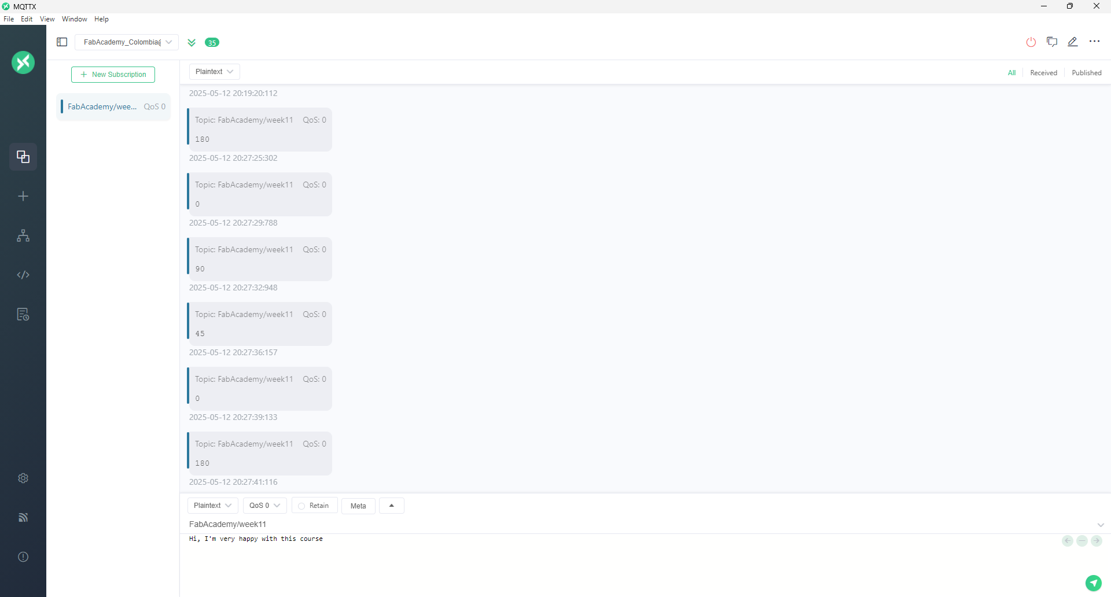Click the FabAcademy/week11 topic input field
Screen dimensions: 1111x597
(639, 524)
